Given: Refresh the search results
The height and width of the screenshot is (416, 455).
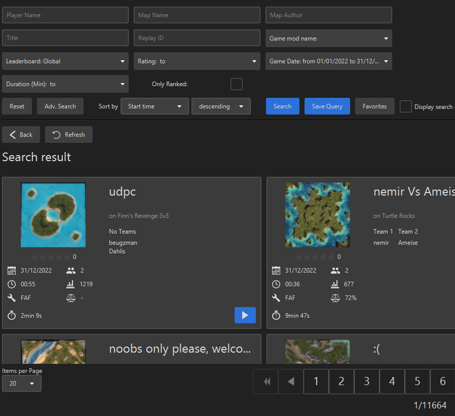Looking at the screenshot, I should (69, 134).
